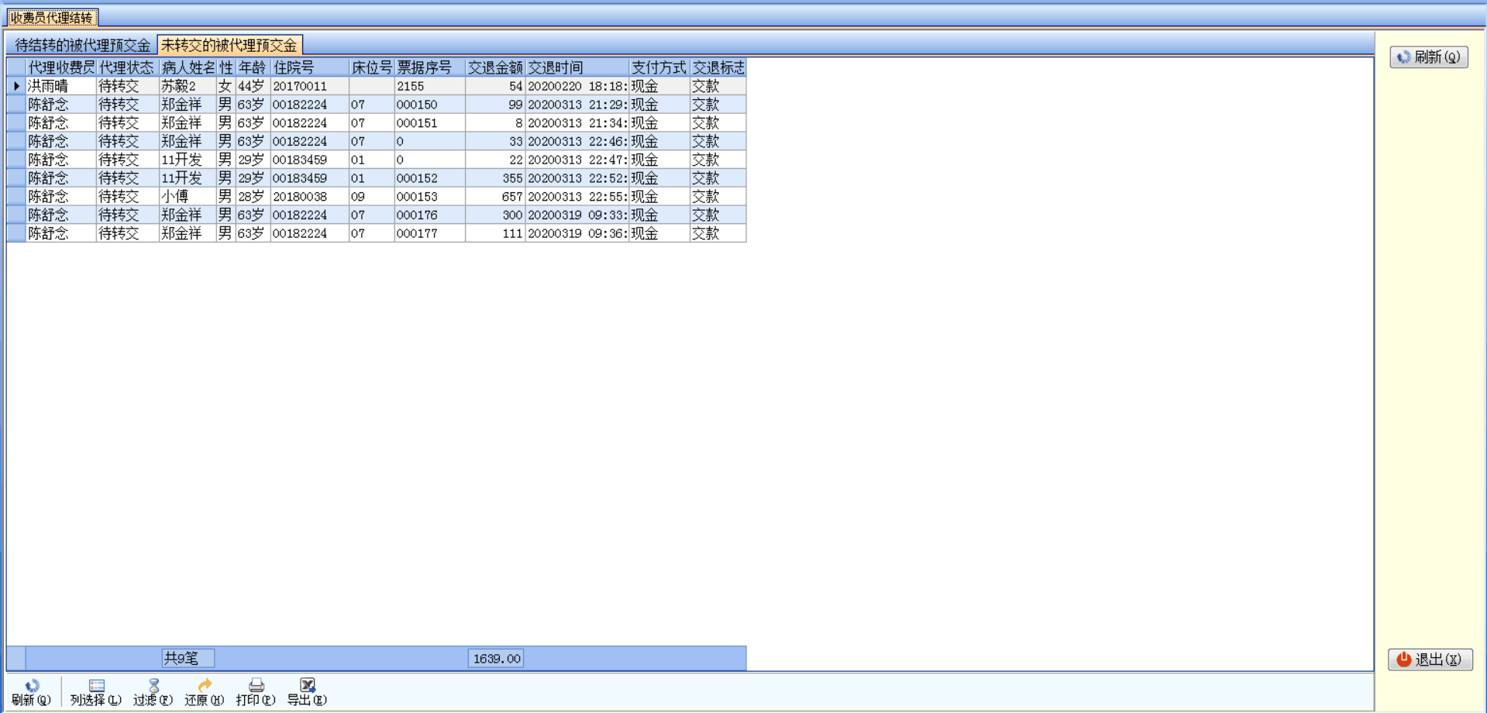Image resolution: width=1487 pixels, height=713 pixels.
Task: Click the time cell 20200313 22:55
Action: click(577, 197)
